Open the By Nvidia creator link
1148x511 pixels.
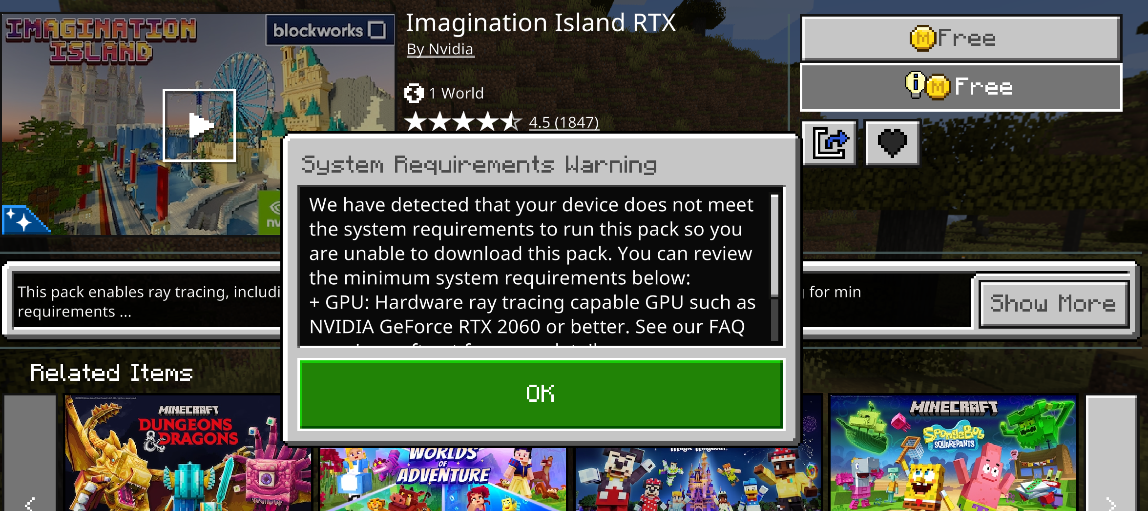(x=440, y=49)
